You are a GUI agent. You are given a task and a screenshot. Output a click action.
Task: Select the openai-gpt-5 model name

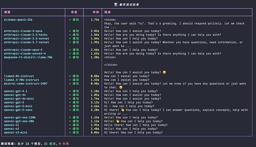pos(14,102)
